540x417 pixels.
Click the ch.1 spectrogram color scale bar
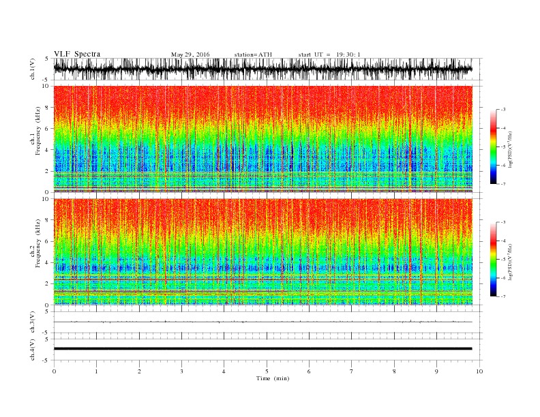(x=493, y=147)
